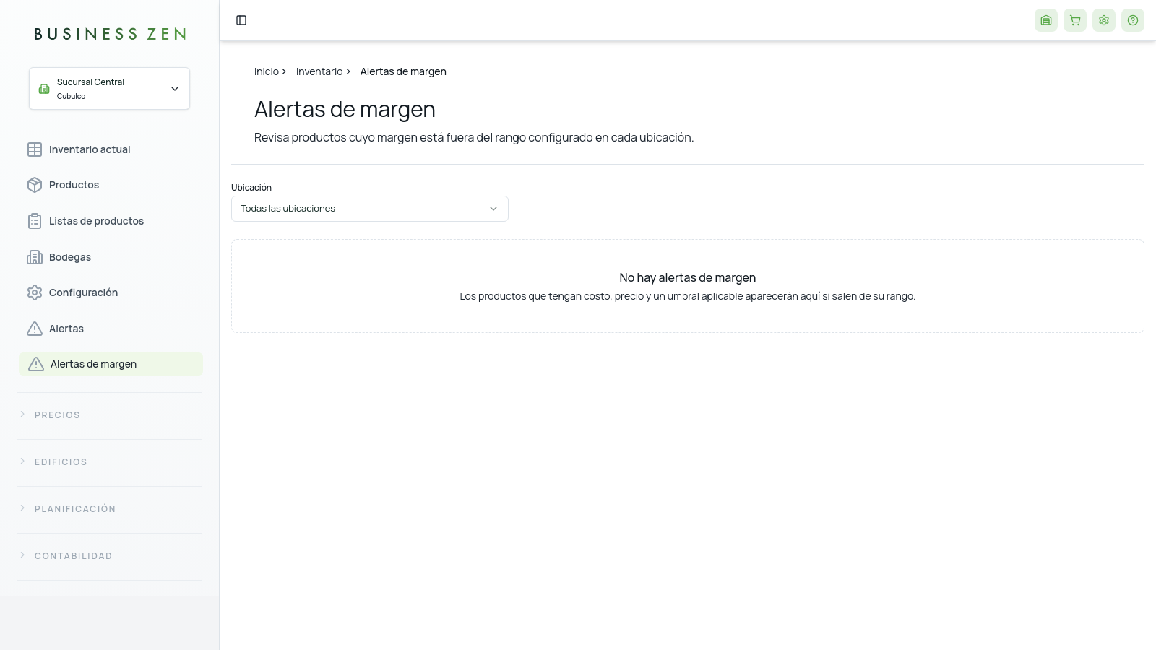Open the warehouse icon in top bar

point(1046,20)
